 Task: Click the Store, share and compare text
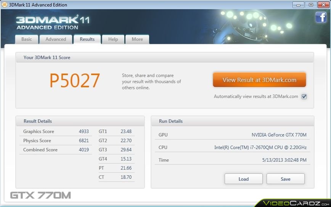click(x=151, y=82)
